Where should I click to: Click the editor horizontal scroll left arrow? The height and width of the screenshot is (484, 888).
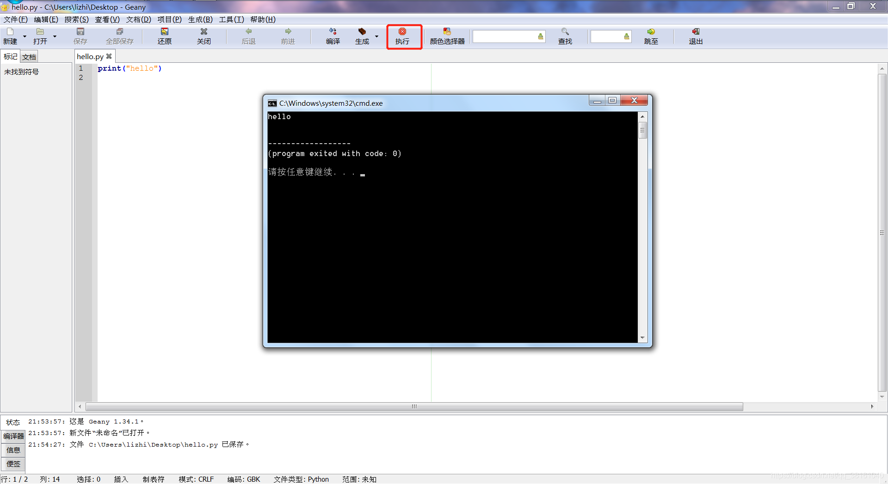click(x=80, y=406)
